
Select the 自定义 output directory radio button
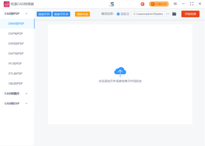click(118, 14)
